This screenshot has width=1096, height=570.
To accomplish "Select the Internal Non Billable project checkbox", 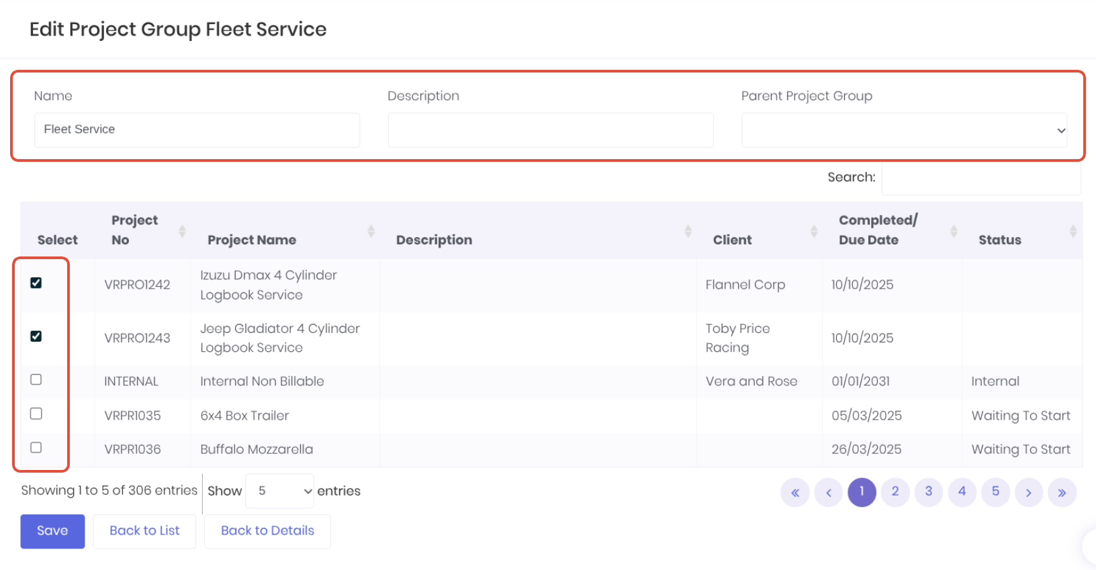I will pos(36,379).
